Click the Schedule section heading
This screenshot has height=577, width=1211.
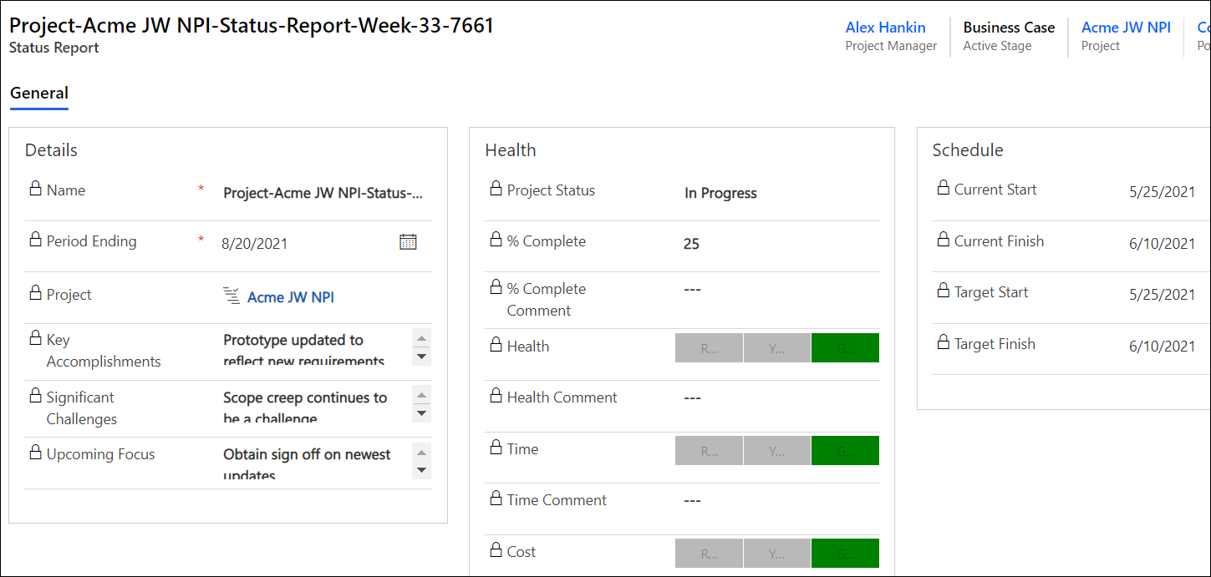pyautogui.click(x=968, y=150)
